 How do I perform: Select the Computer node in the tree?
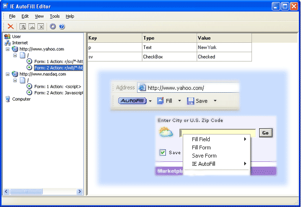point(21,99)
